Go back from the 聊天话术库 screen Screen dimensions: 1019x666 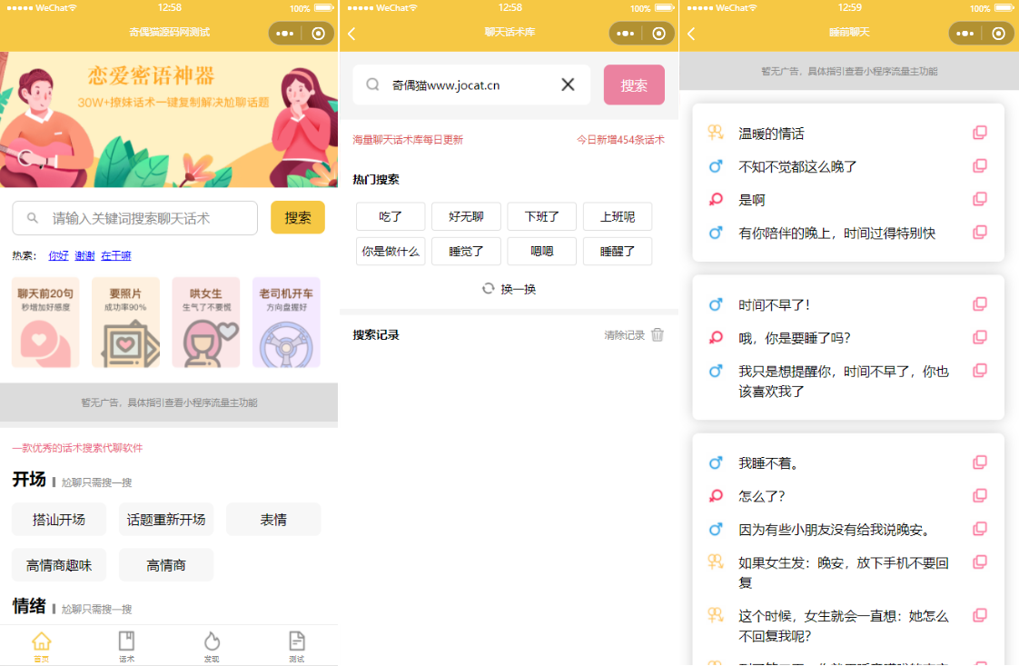351,34
